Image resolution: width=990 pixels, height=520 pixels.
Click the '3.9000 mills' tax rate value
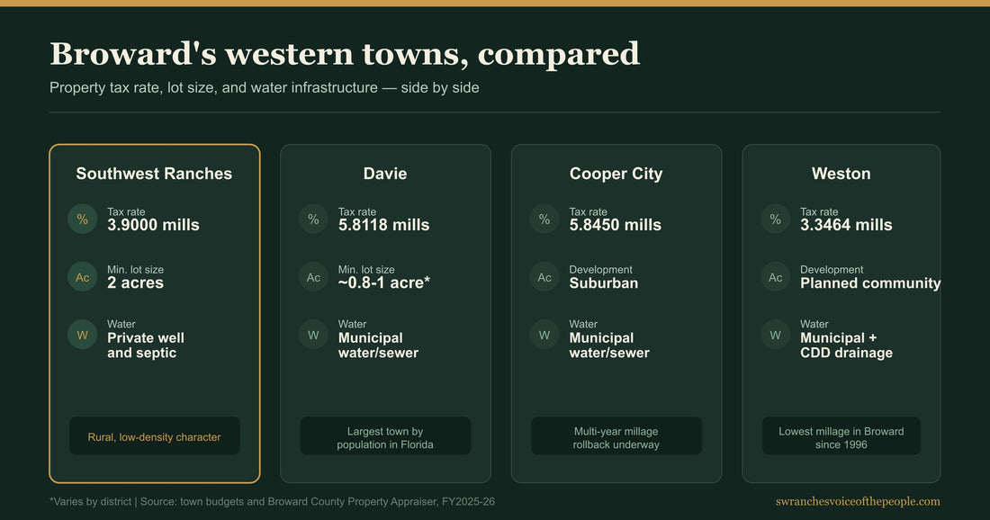point(153,225)
